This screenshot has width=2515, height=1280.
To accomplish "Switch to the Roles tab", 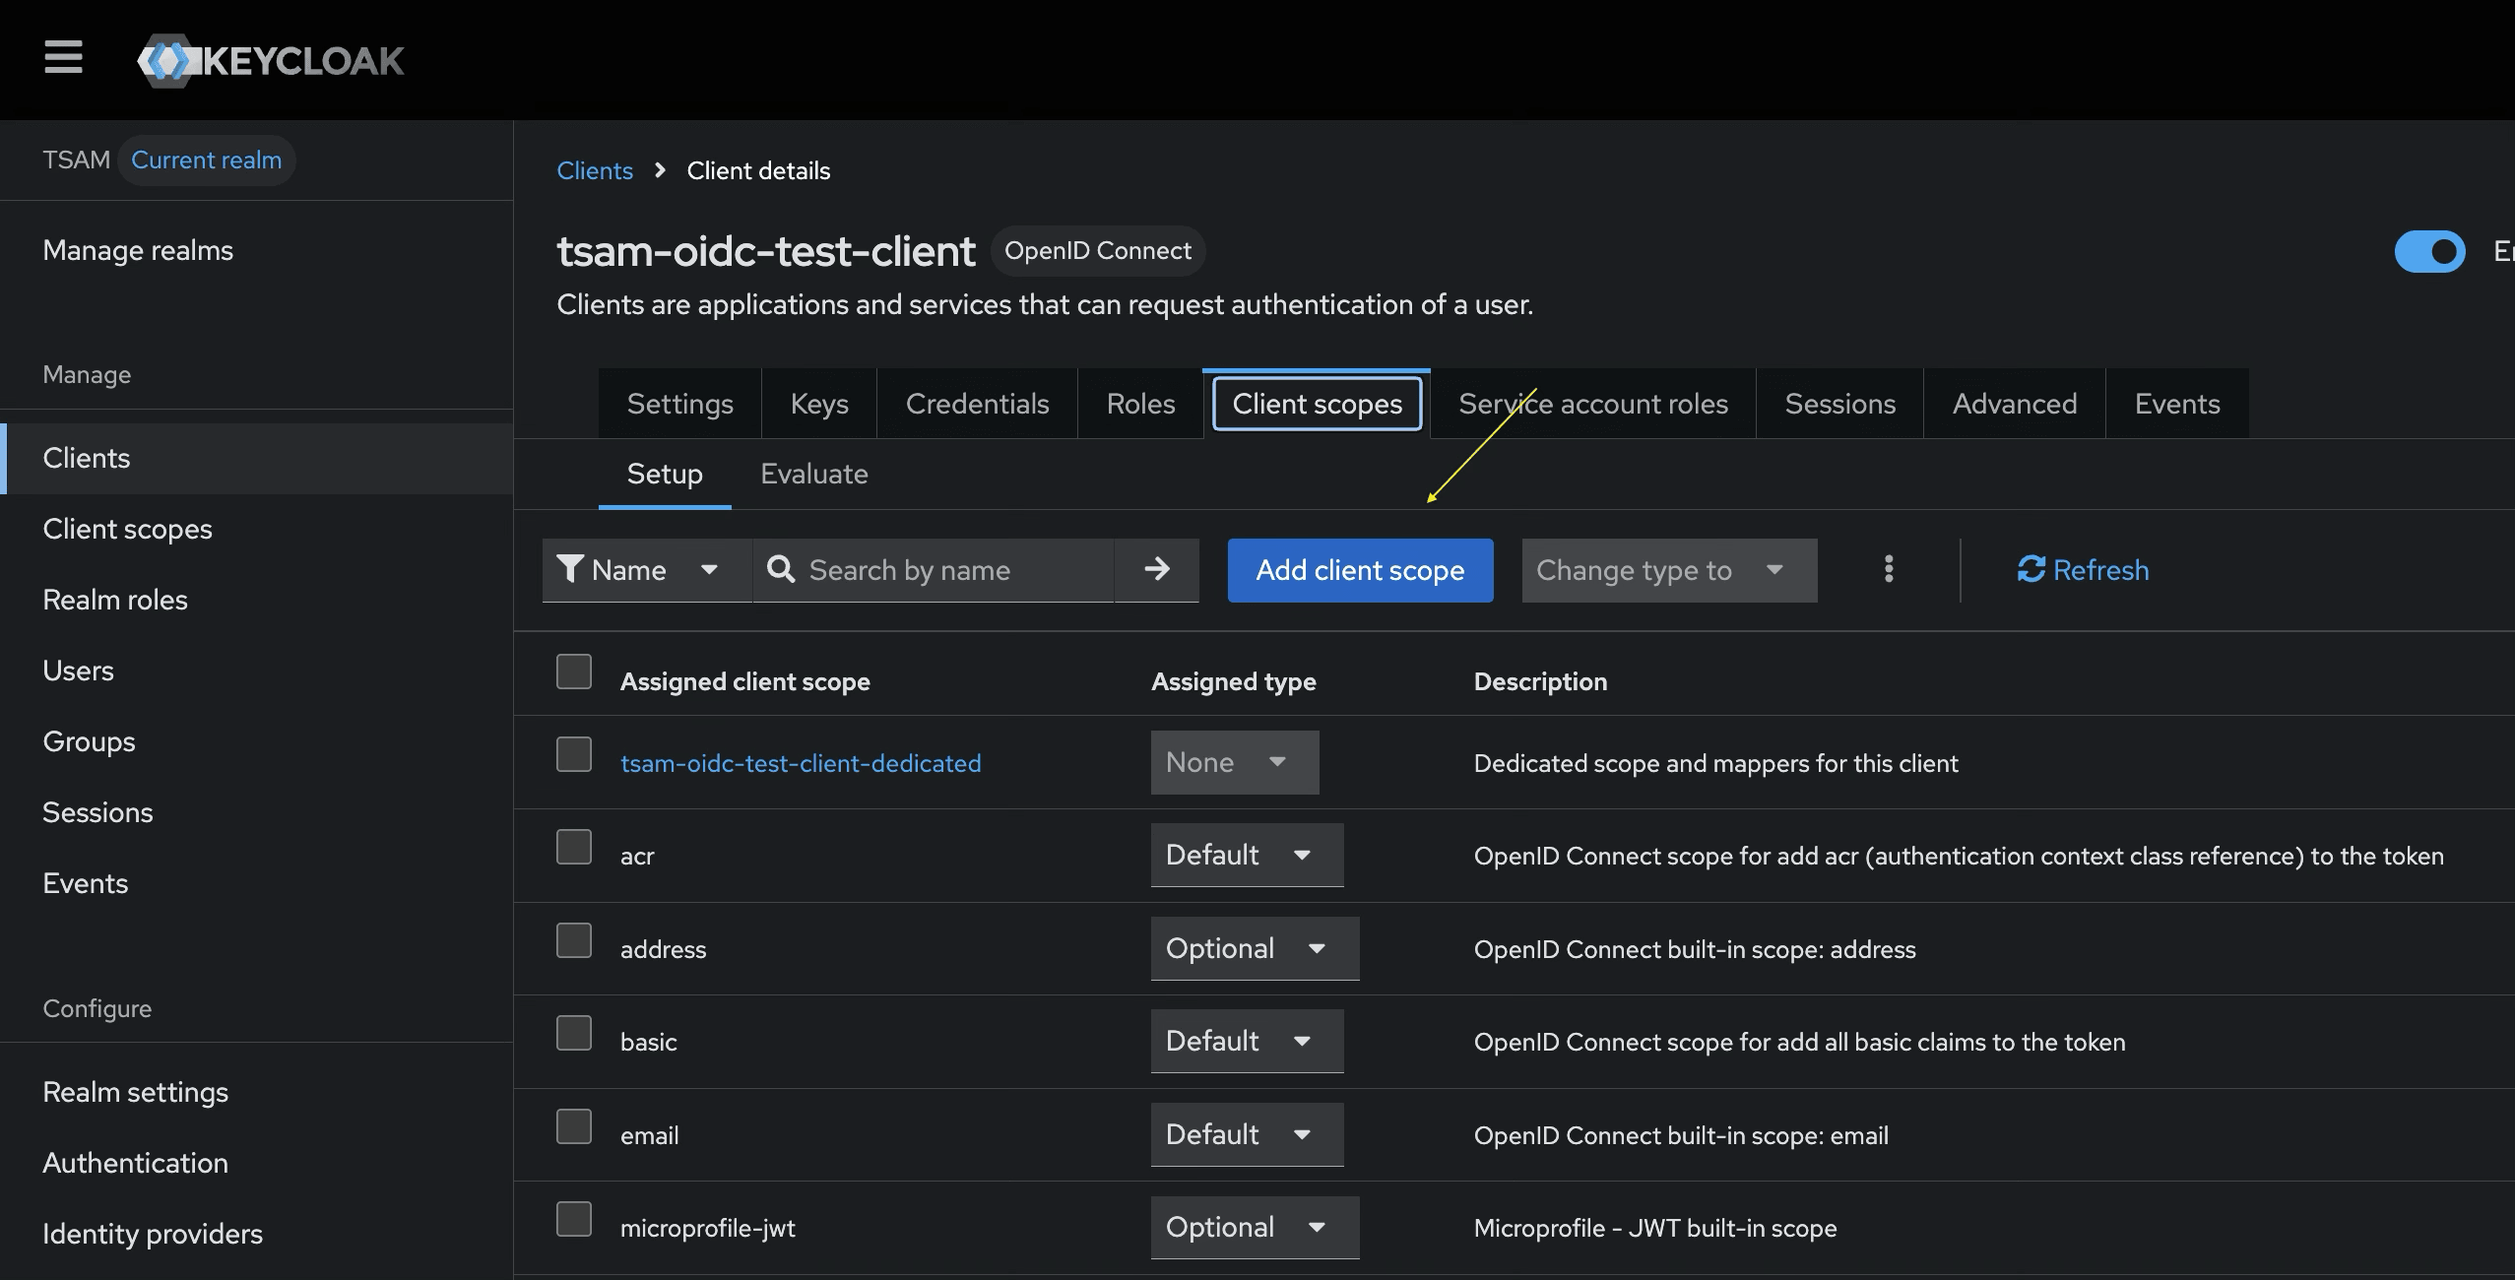I will pyautogui.click(x=1140, y=404).
